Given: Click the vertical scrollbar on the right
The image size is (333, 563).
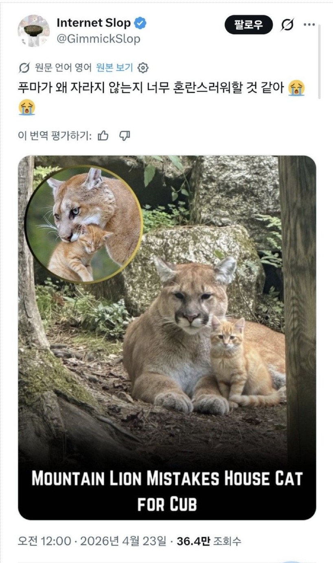Looking at the screenshot, I should (320, 61).
